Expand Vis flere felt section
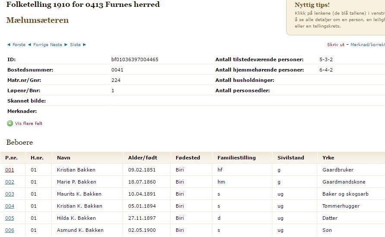The height and width of the screenshot is (237, 385). tap(28, 124)
